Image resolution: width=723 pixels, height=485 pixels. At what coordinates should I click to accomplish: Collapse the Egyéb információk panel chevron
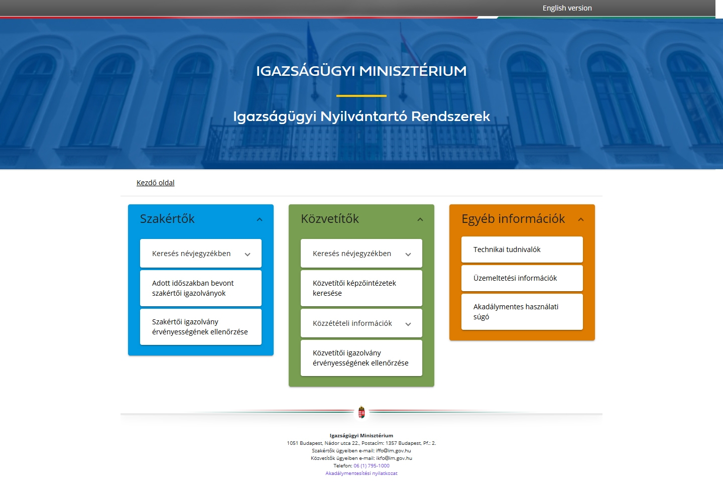point(581,219)
